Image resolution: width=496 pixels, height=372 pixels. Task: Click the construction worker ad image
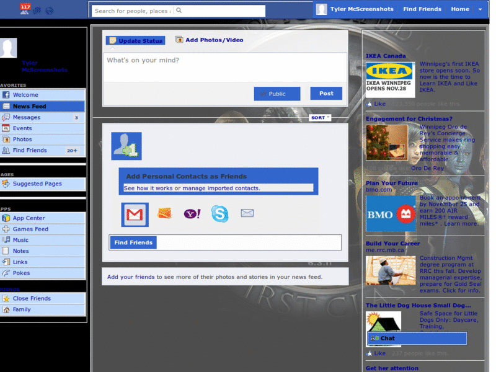click(391, 270)
